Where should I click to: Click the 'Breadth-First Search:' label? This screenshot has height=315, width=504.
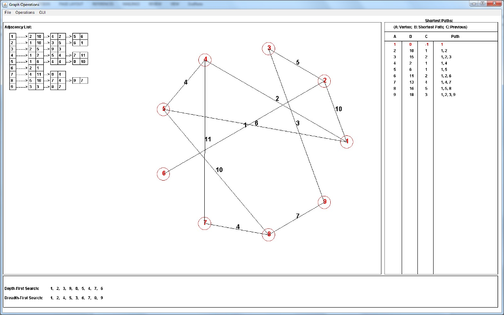(24, 298)
